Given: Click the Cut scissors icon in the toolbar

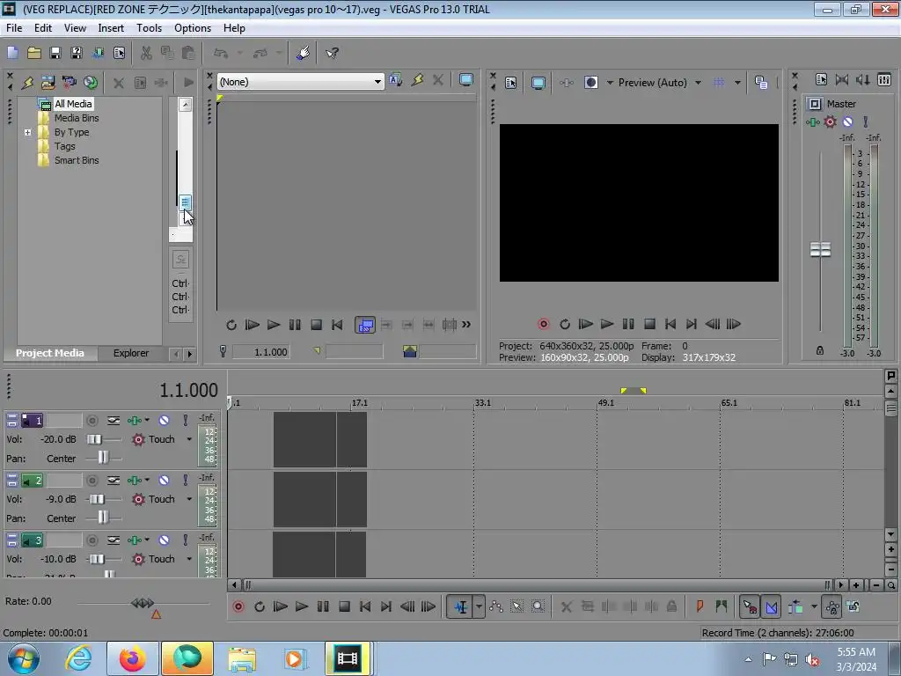Looking at the screenshot, I should click(146, 53).
